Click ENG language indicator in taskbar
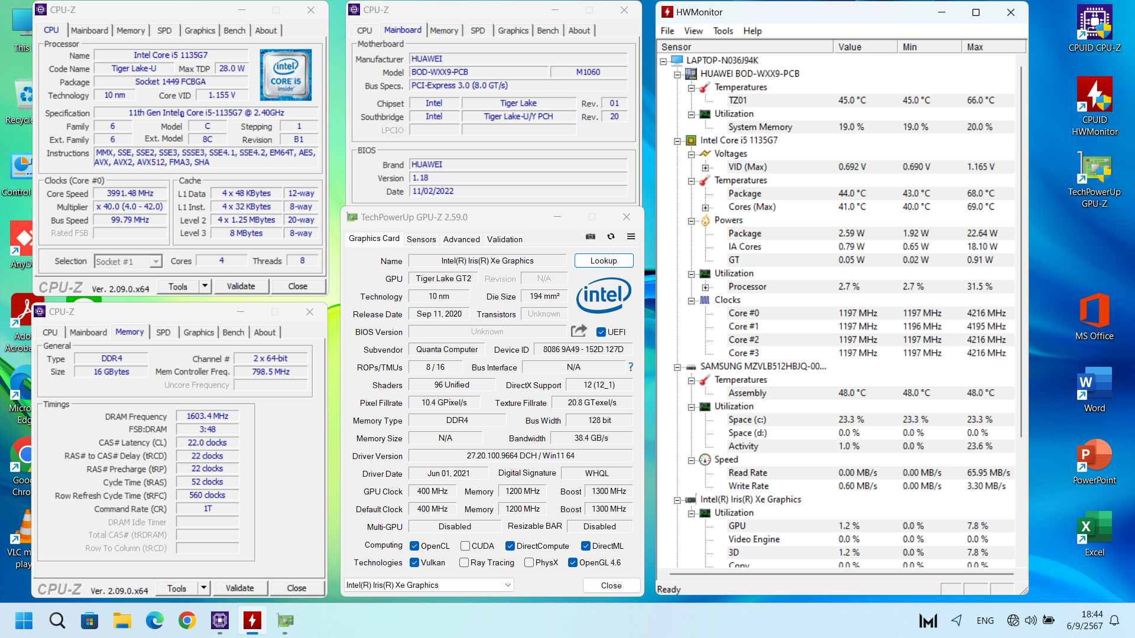 (985, 620)
